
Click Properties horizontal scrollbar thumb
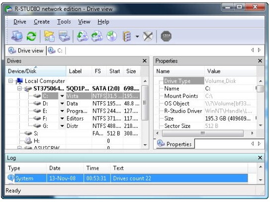pyautogui.click(x=203, y=133)
